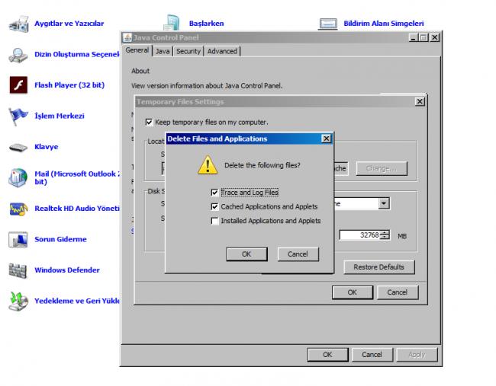Open the Klavye link
This screenshot has height=386, width=496.
click(47, 147)
